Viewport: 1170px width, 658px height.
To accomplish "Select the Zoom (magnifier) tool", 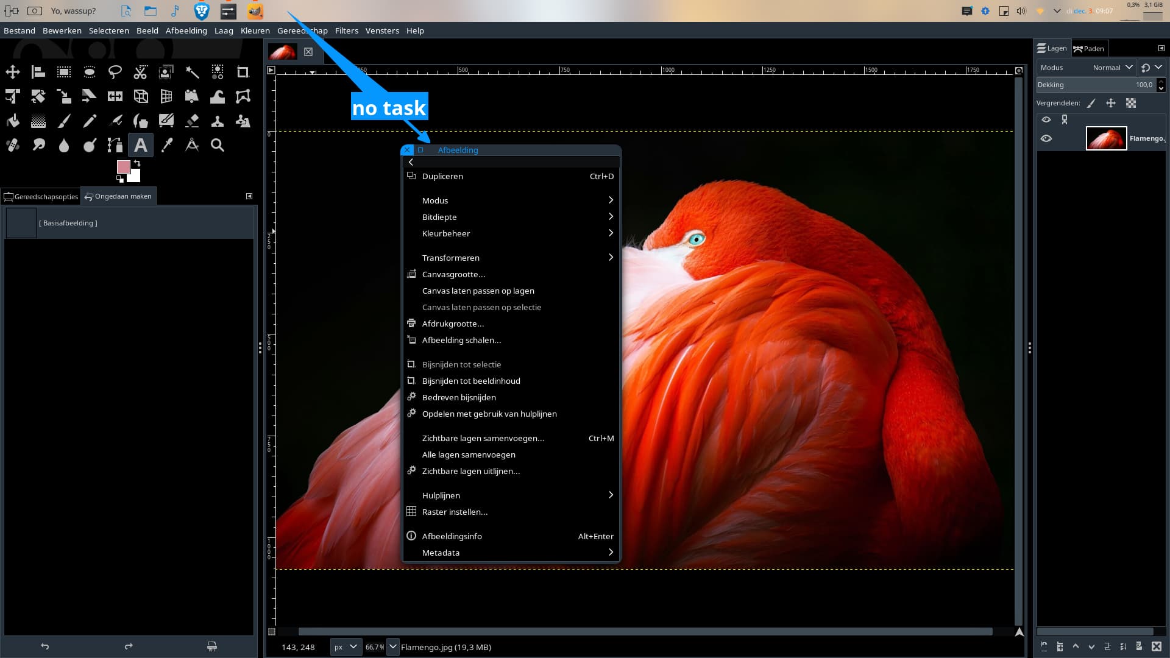I will click(x=218, y=145).
